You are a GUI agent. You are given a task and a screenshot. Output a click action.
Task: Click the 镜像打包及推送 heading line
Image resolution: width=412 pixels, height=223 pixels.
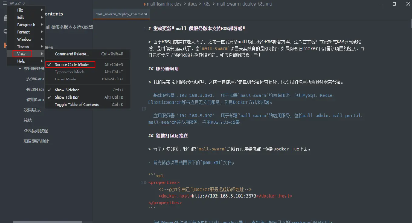168,136
